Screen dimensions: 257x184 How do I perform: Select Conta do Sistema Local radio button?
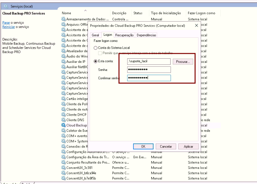[95, 48]
